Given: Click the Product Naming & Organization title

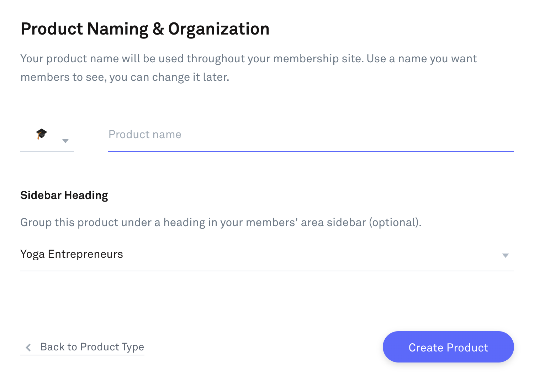Looking at the screenshot, I should tap(145, 29).
